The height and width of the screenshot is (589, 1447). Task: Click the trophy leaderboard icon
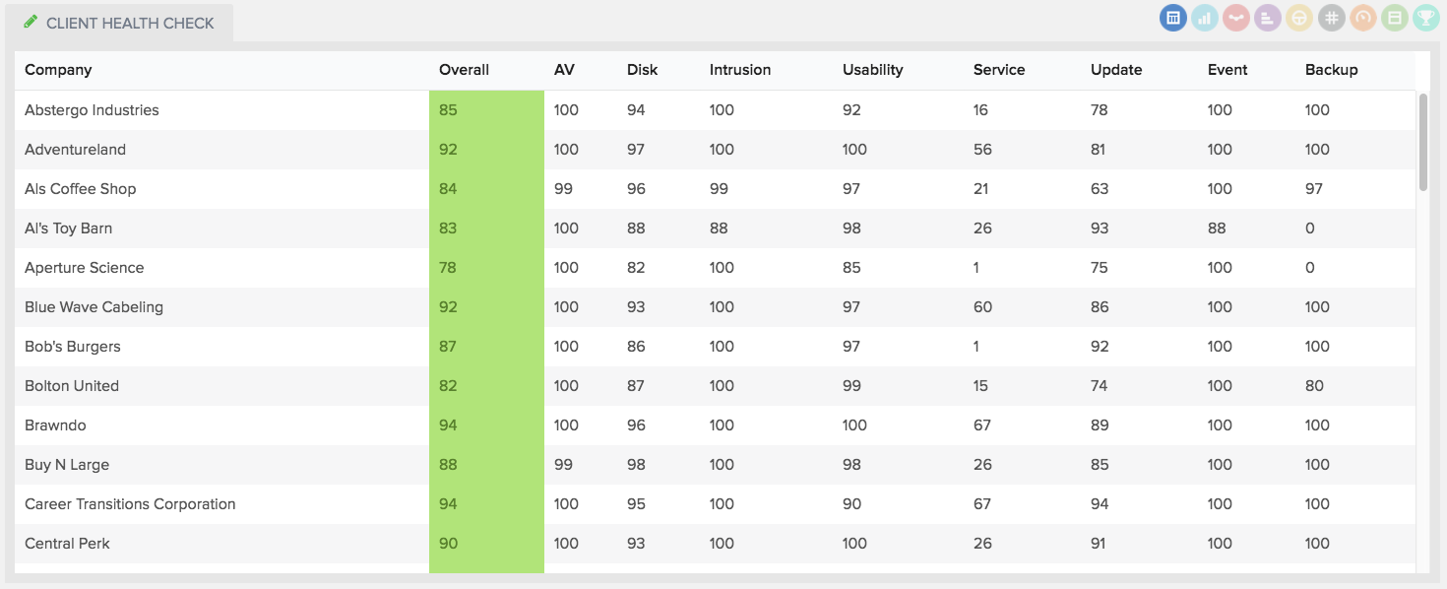1425,18
